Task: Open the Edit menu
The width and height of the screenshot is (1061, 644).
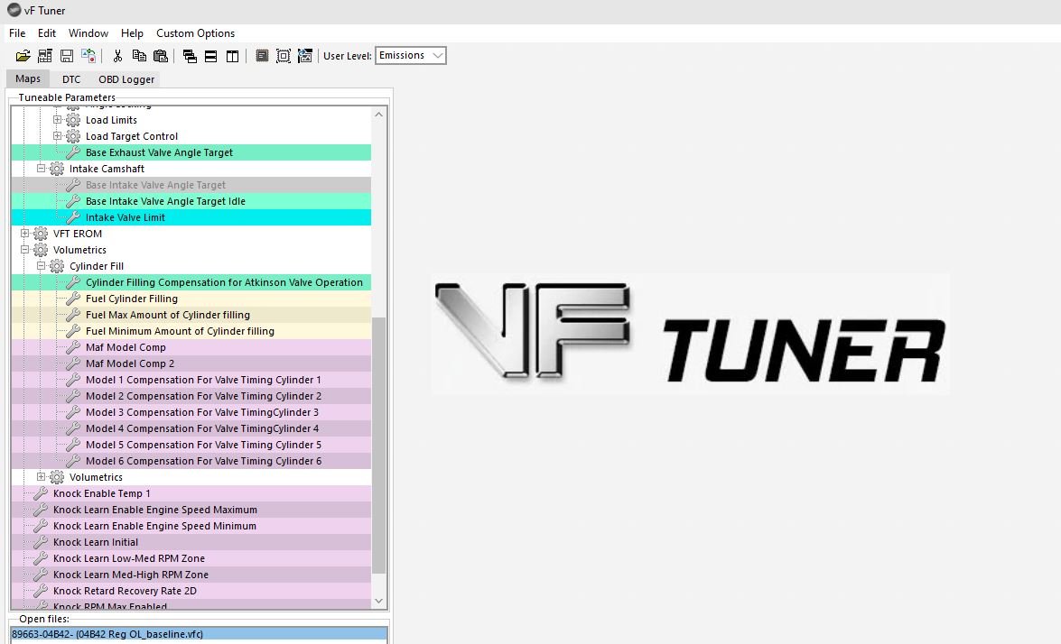Action: point(47,33)
